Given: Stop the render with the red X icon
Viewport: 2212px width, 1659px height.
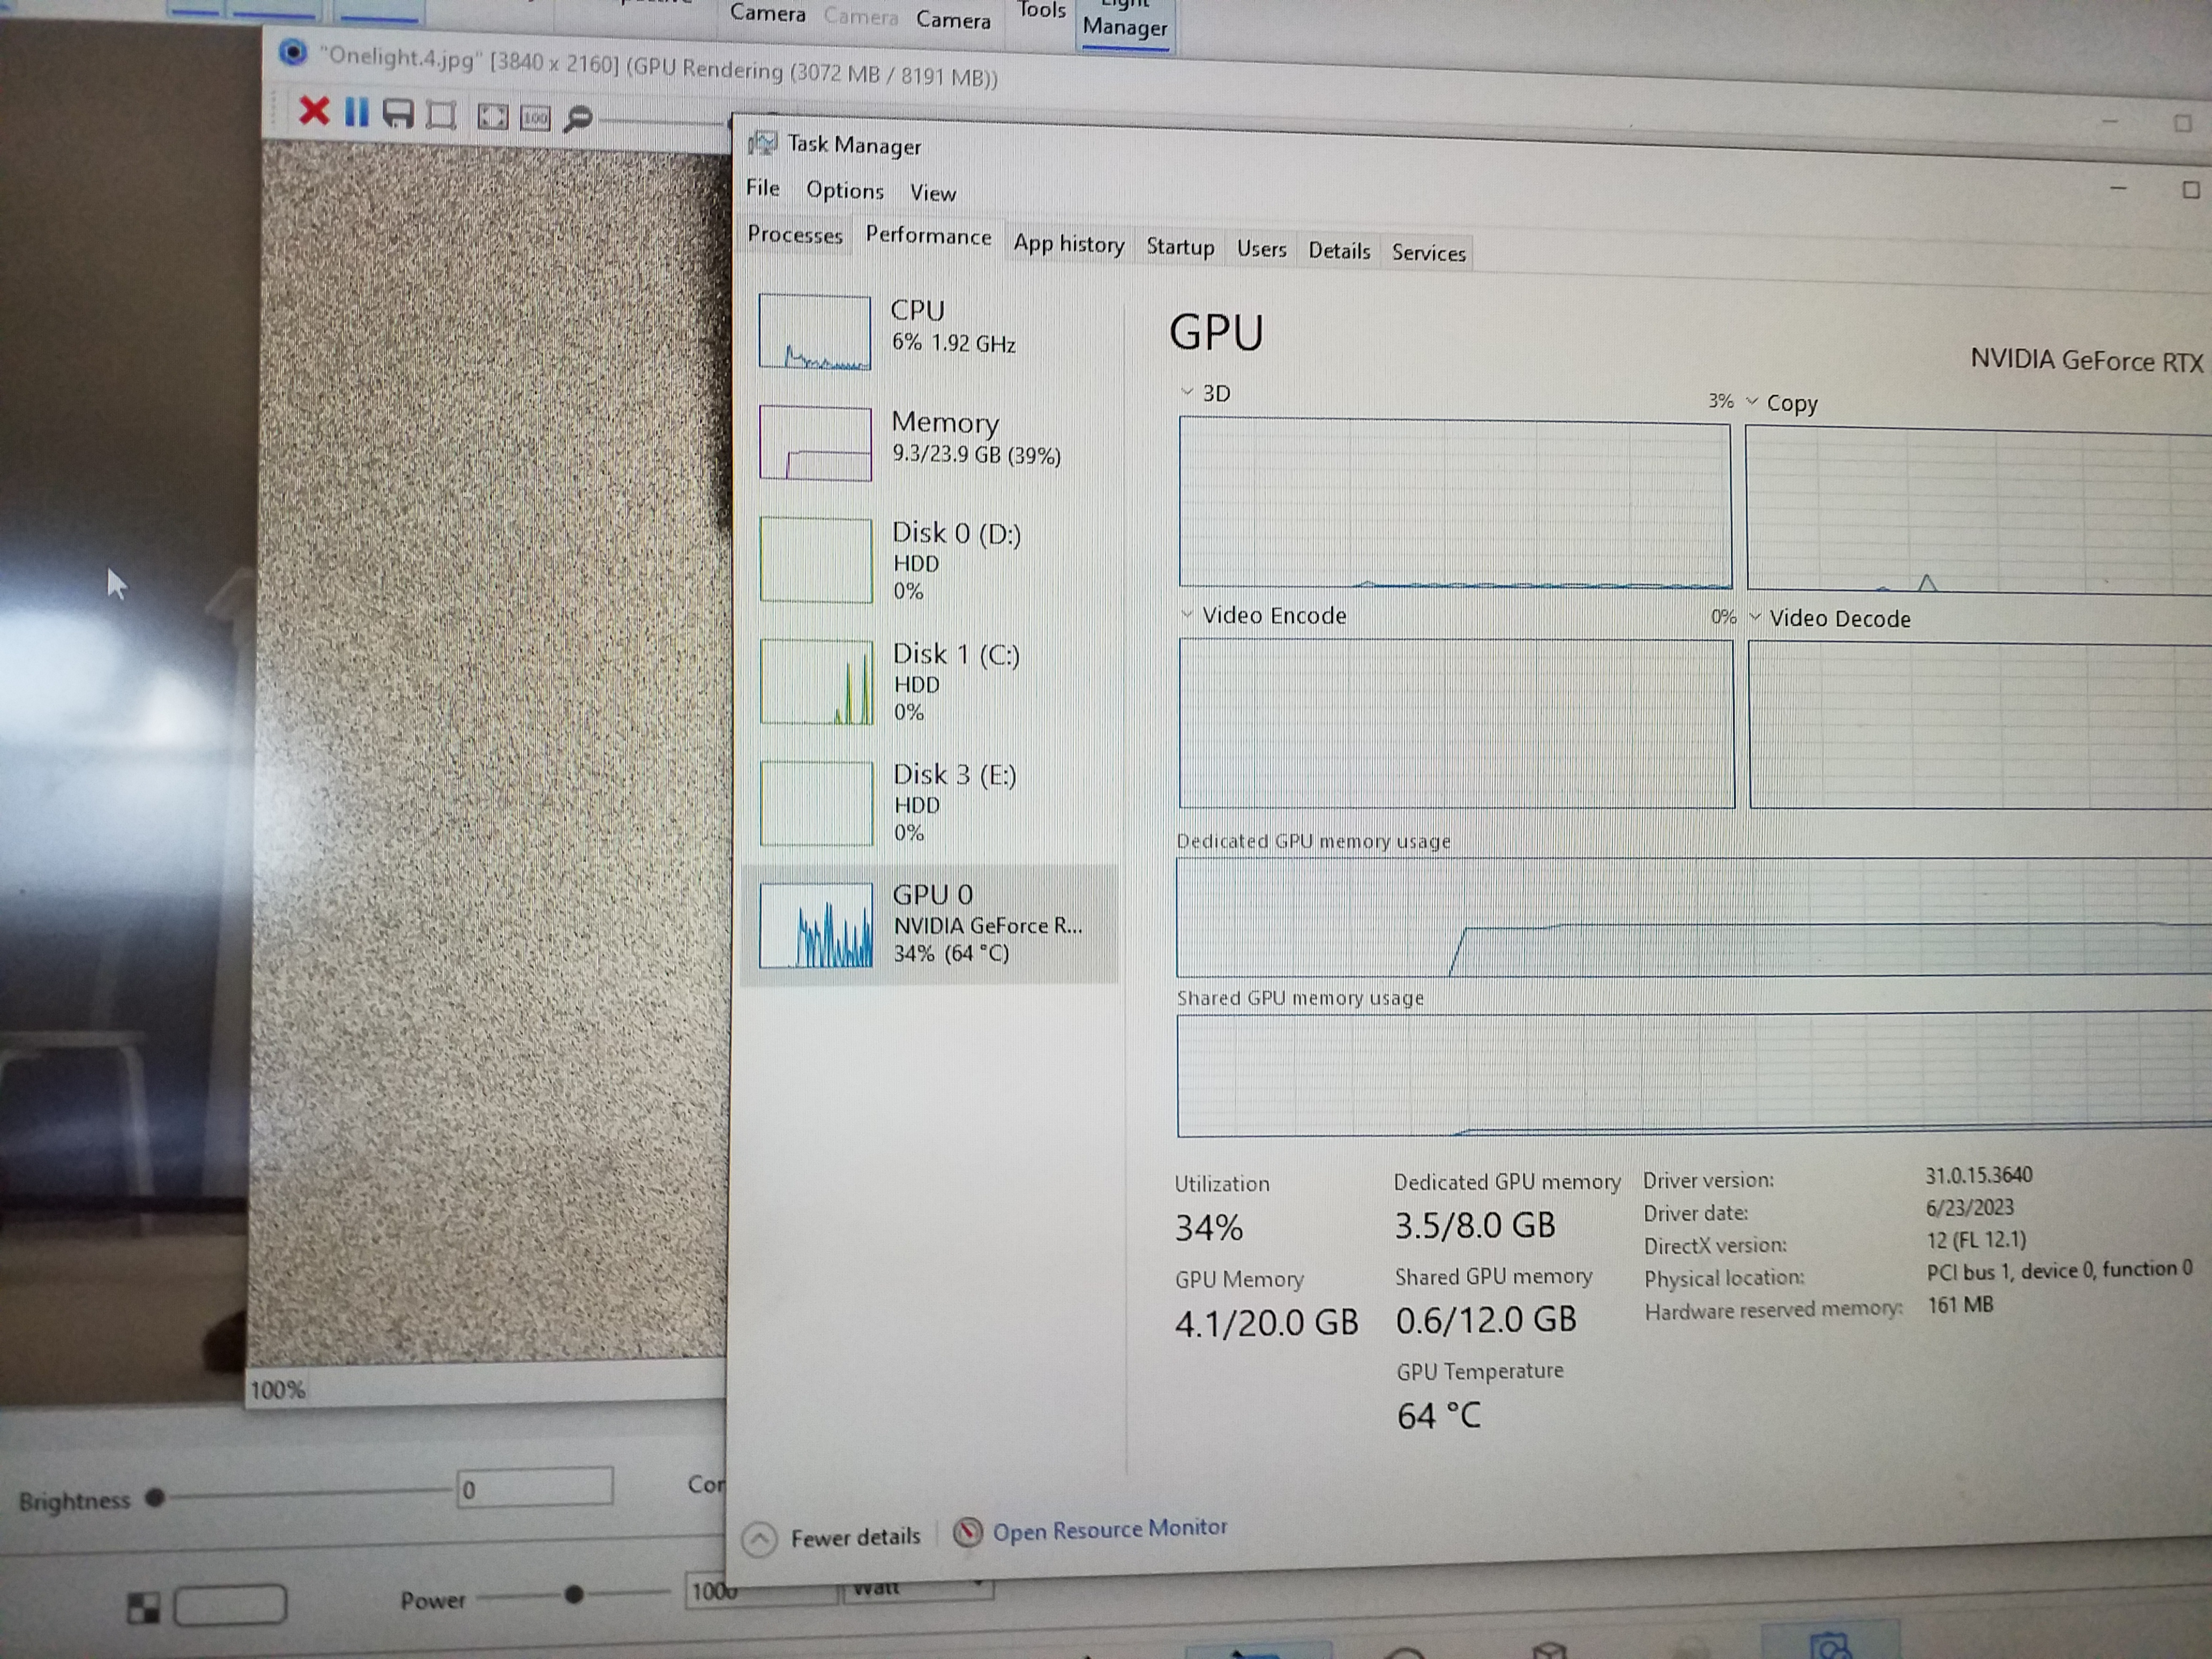Looking at the screenshot, I should (313, 111).
